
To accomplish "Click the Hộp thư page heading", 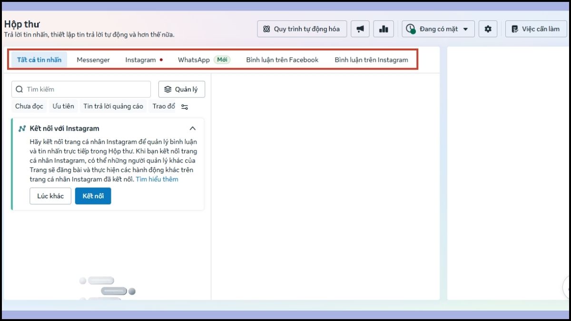I will [x=22, y=24].
